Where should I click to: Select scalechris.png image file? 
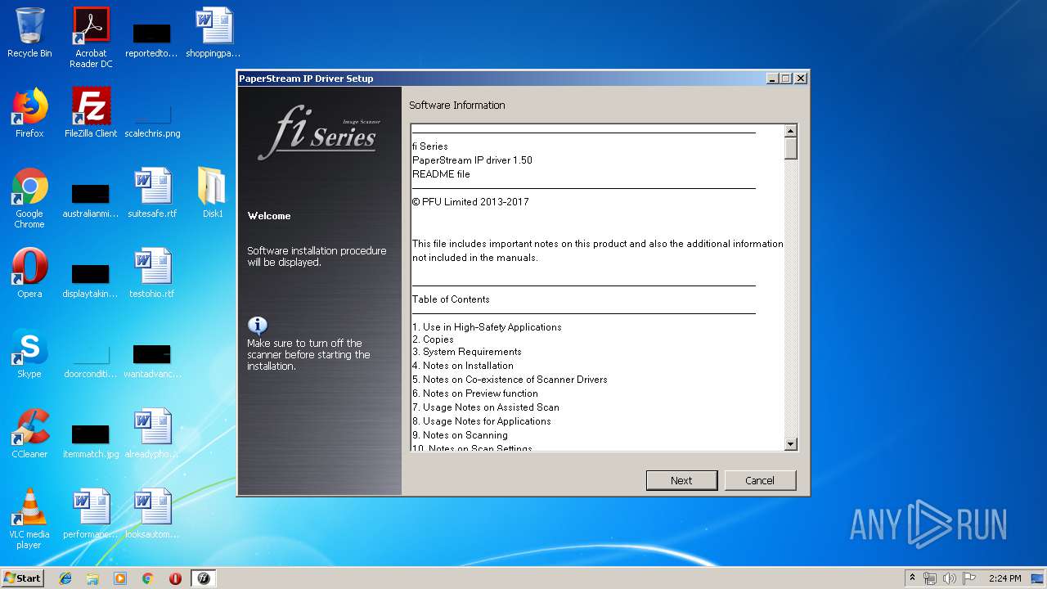coord(152,120)
